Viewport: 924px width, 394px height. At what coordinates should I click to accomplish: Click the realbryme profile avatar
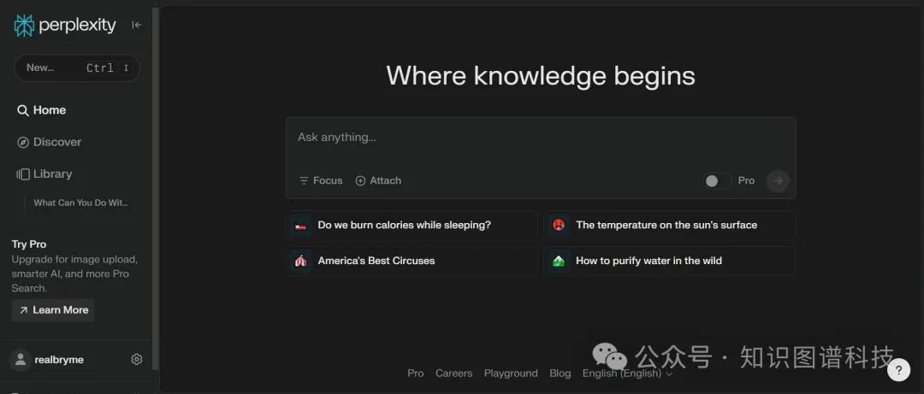(20, 360)
